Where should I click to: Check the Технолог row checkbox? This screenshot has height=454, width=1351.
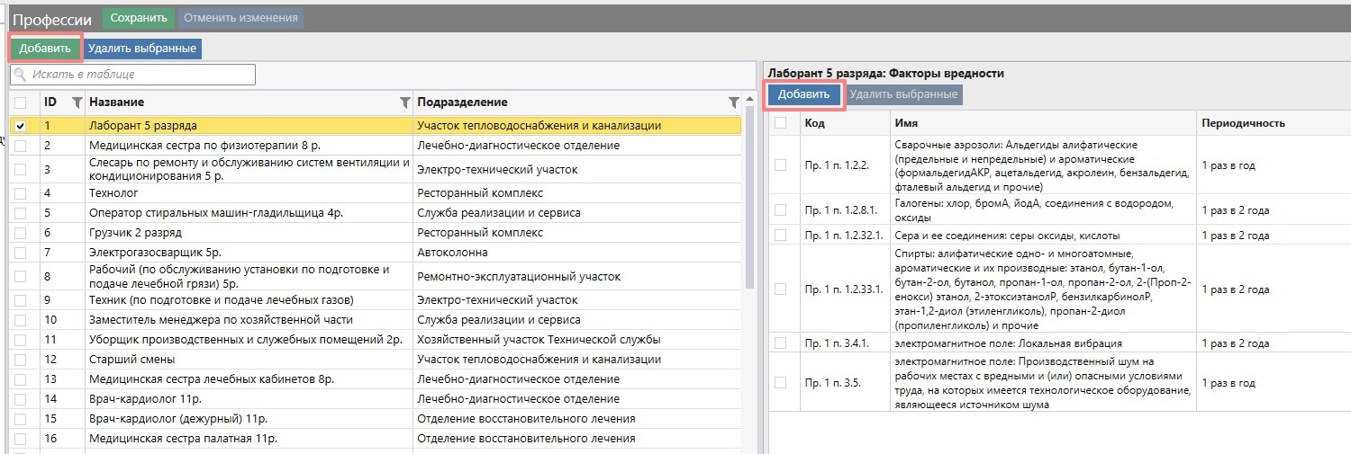21,192
